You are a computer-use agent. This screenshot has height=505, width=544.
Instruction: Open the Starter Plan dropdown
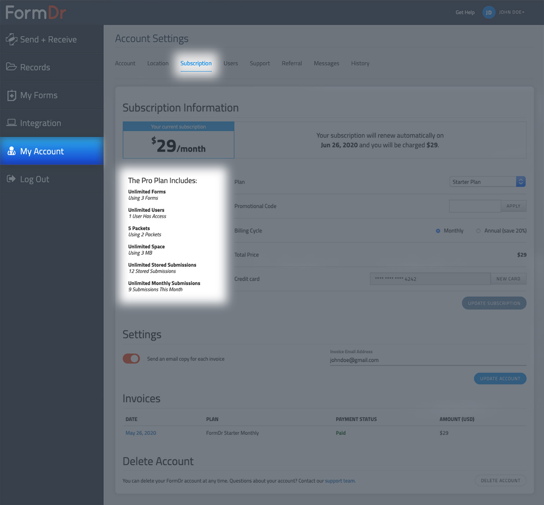tap(487, 182)
